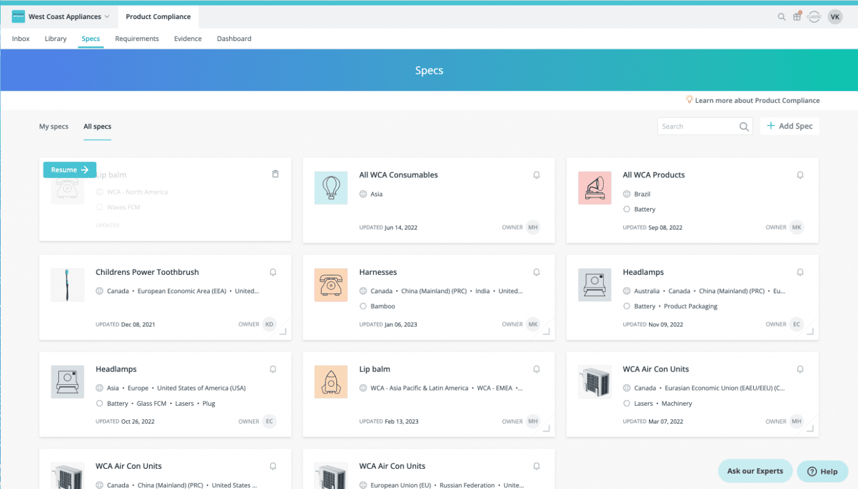Toggle notification bell on Lip balm card

536,370
